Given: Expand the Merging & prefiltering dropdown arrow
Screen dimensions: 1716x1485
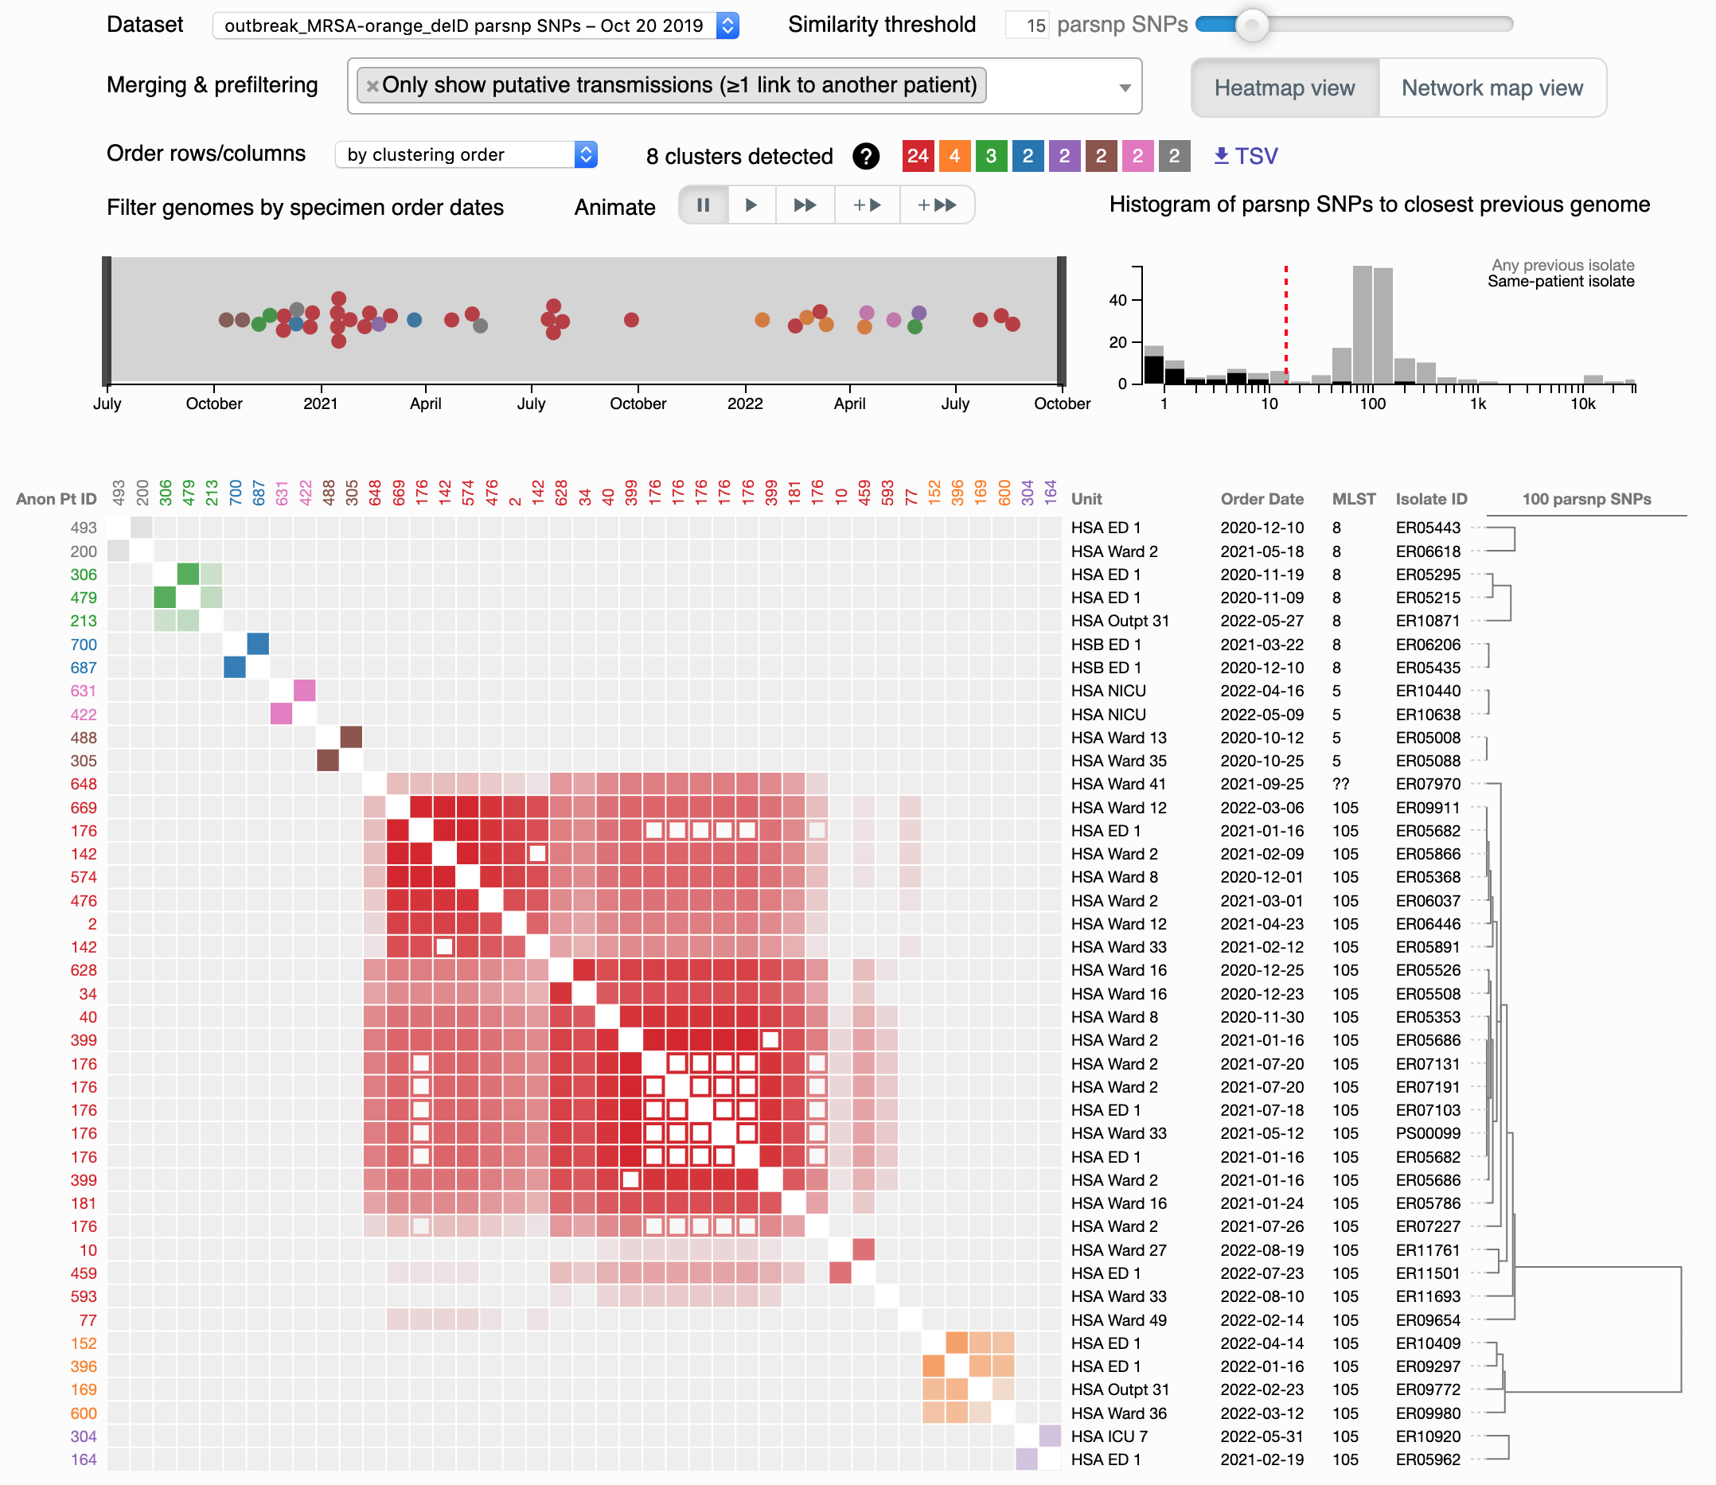Looking at the screenshot, I should tap(1125, 87).
